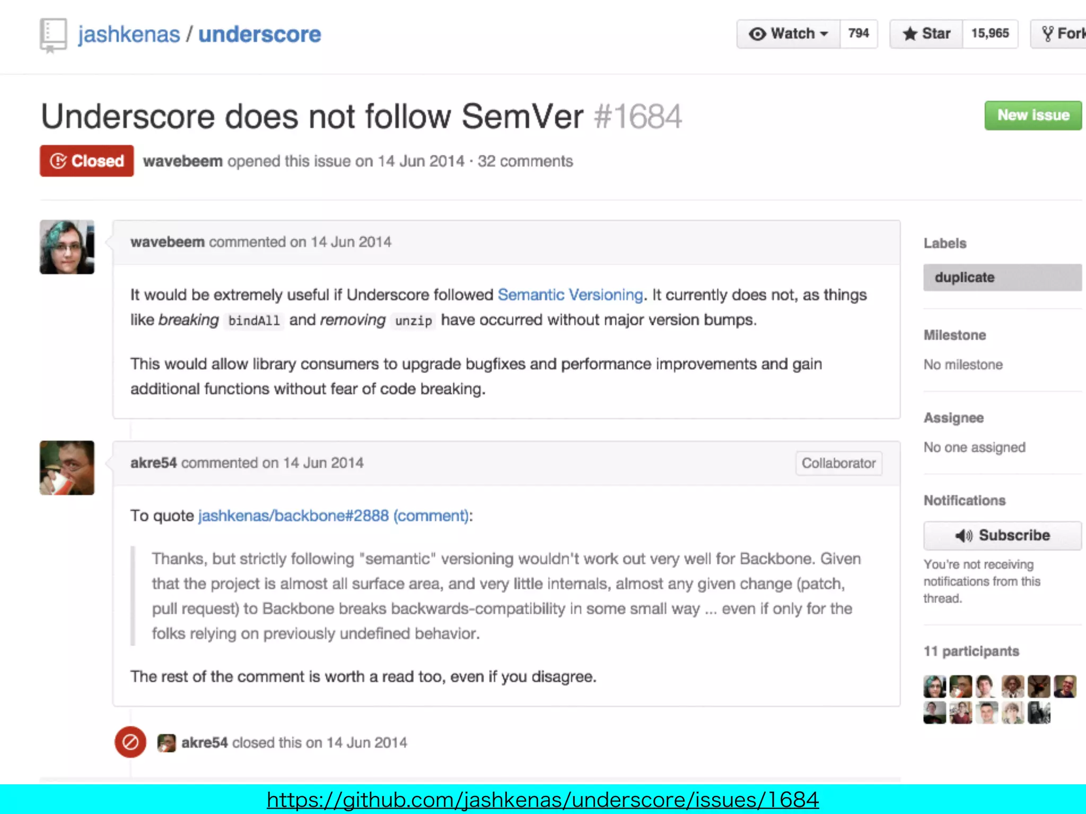Click small akre54 avatar in closed event
1086x814 pixels.
pyautogui.click(x=167, y=743)
